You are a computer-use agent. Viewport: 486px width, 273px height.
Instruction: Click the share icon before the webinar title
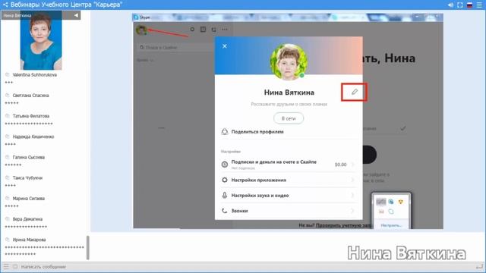5,5
